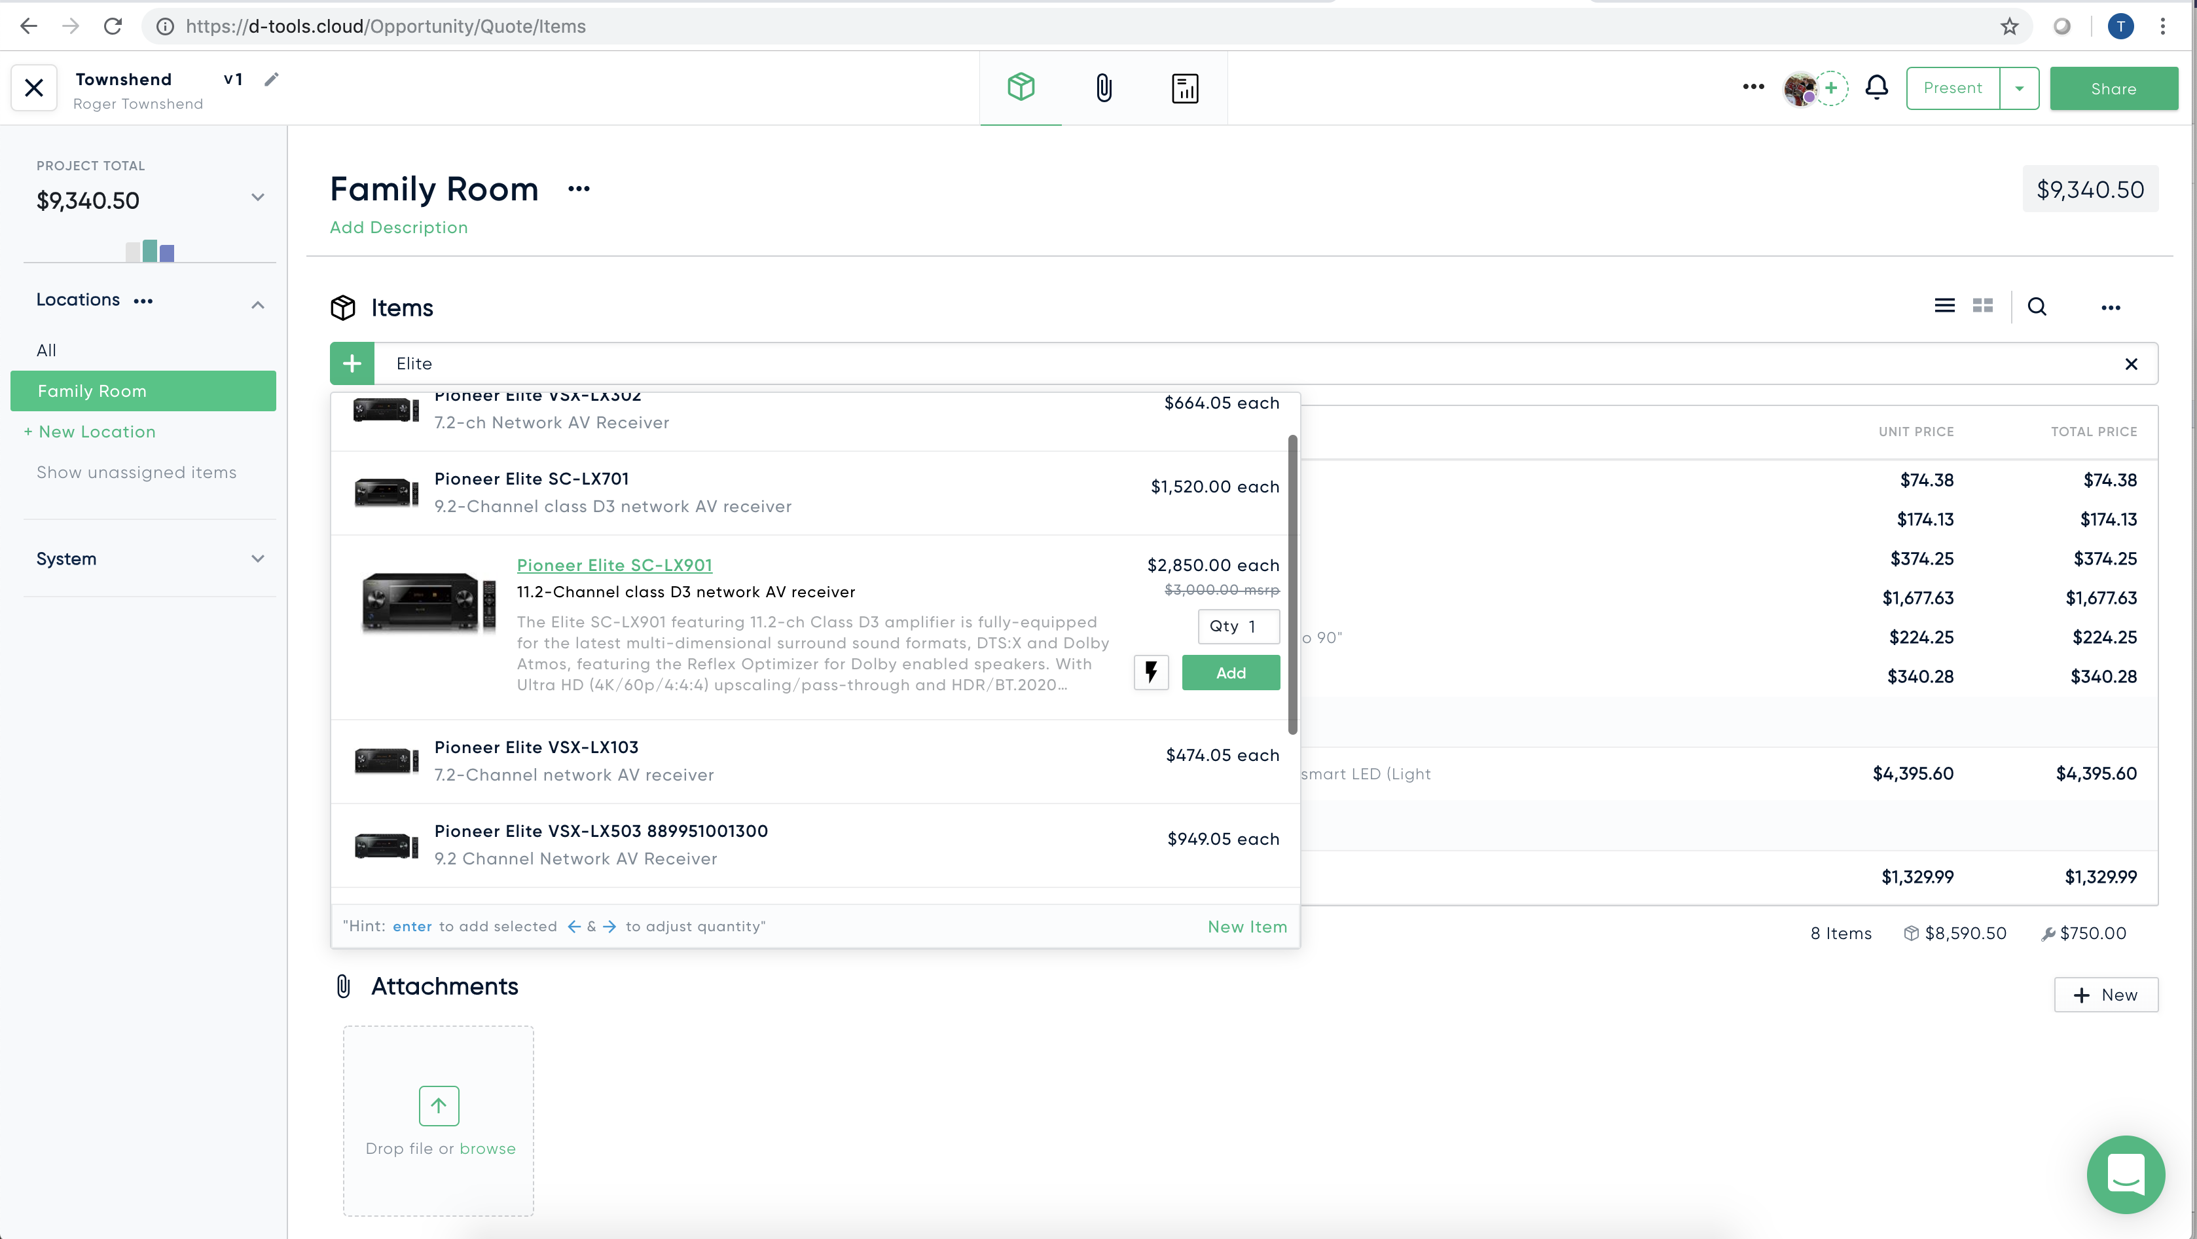Click the $750.00 labor total
This screenshot has width=2197, height=1239.
point(2084,934)
